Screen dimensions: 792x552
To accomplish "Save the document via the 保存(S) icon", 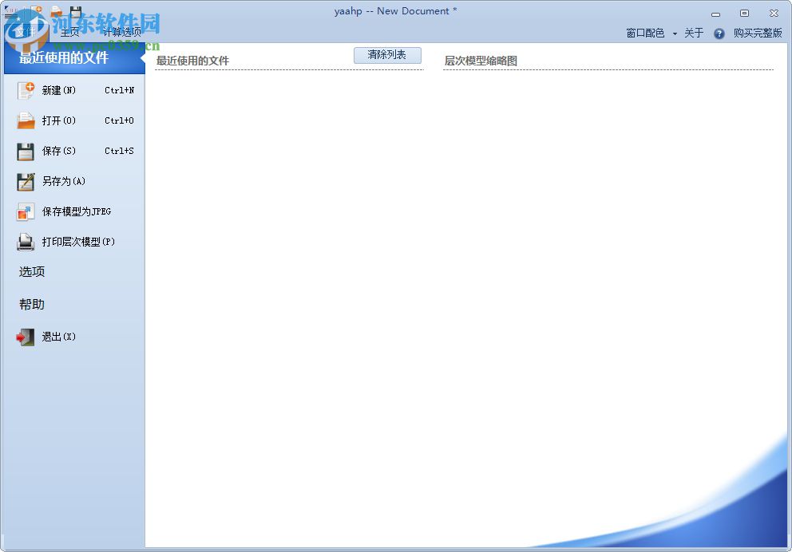I will (x=25, y=151).
